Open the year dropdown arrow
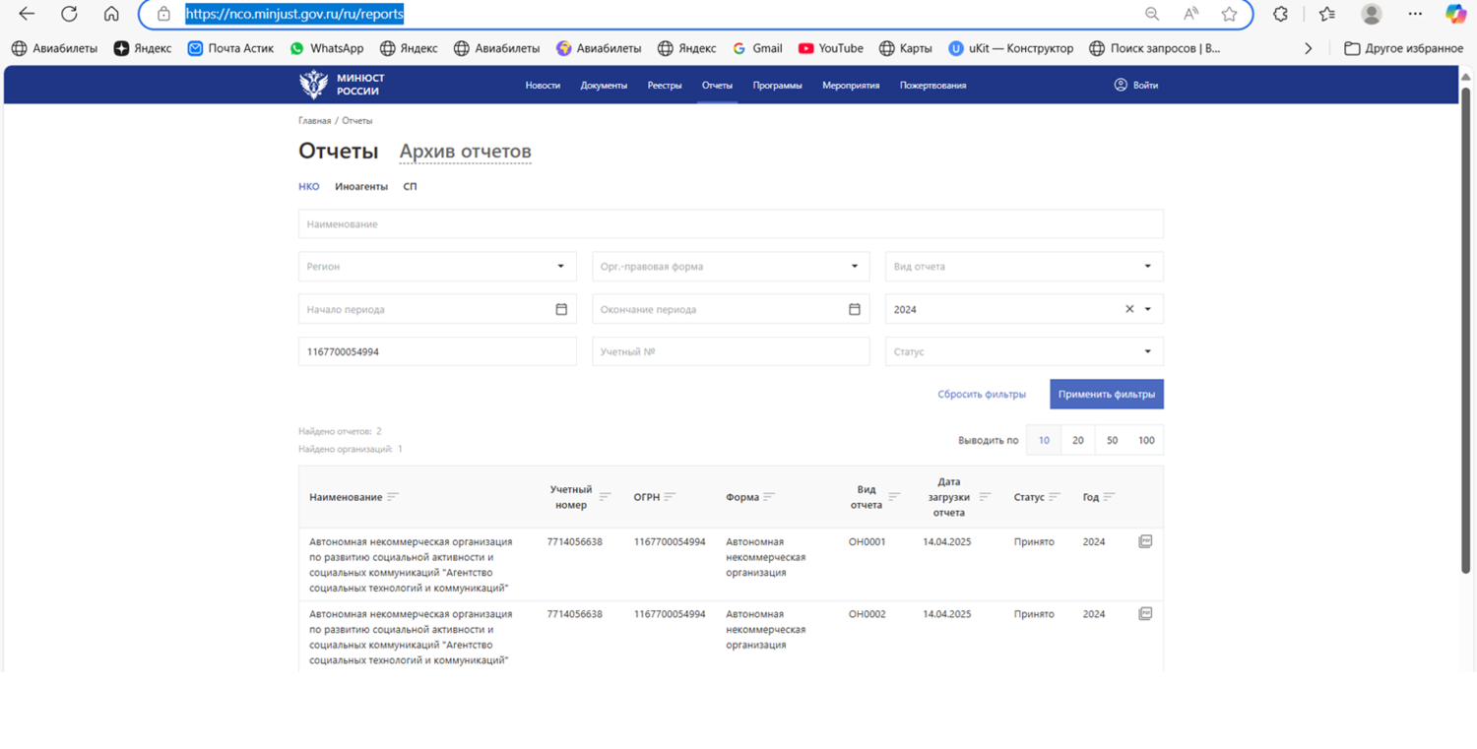This screenshot has height=749, width=1477. (x=1147, y=309)
